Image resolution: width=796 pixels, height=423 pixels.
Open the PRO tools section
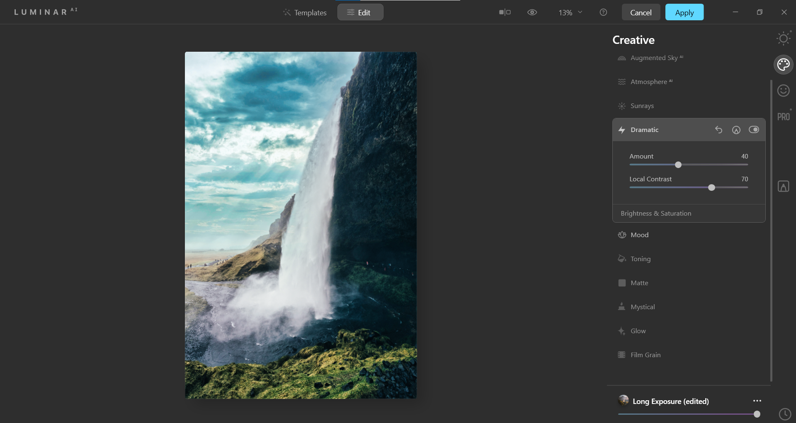click(x=783, y=117)
